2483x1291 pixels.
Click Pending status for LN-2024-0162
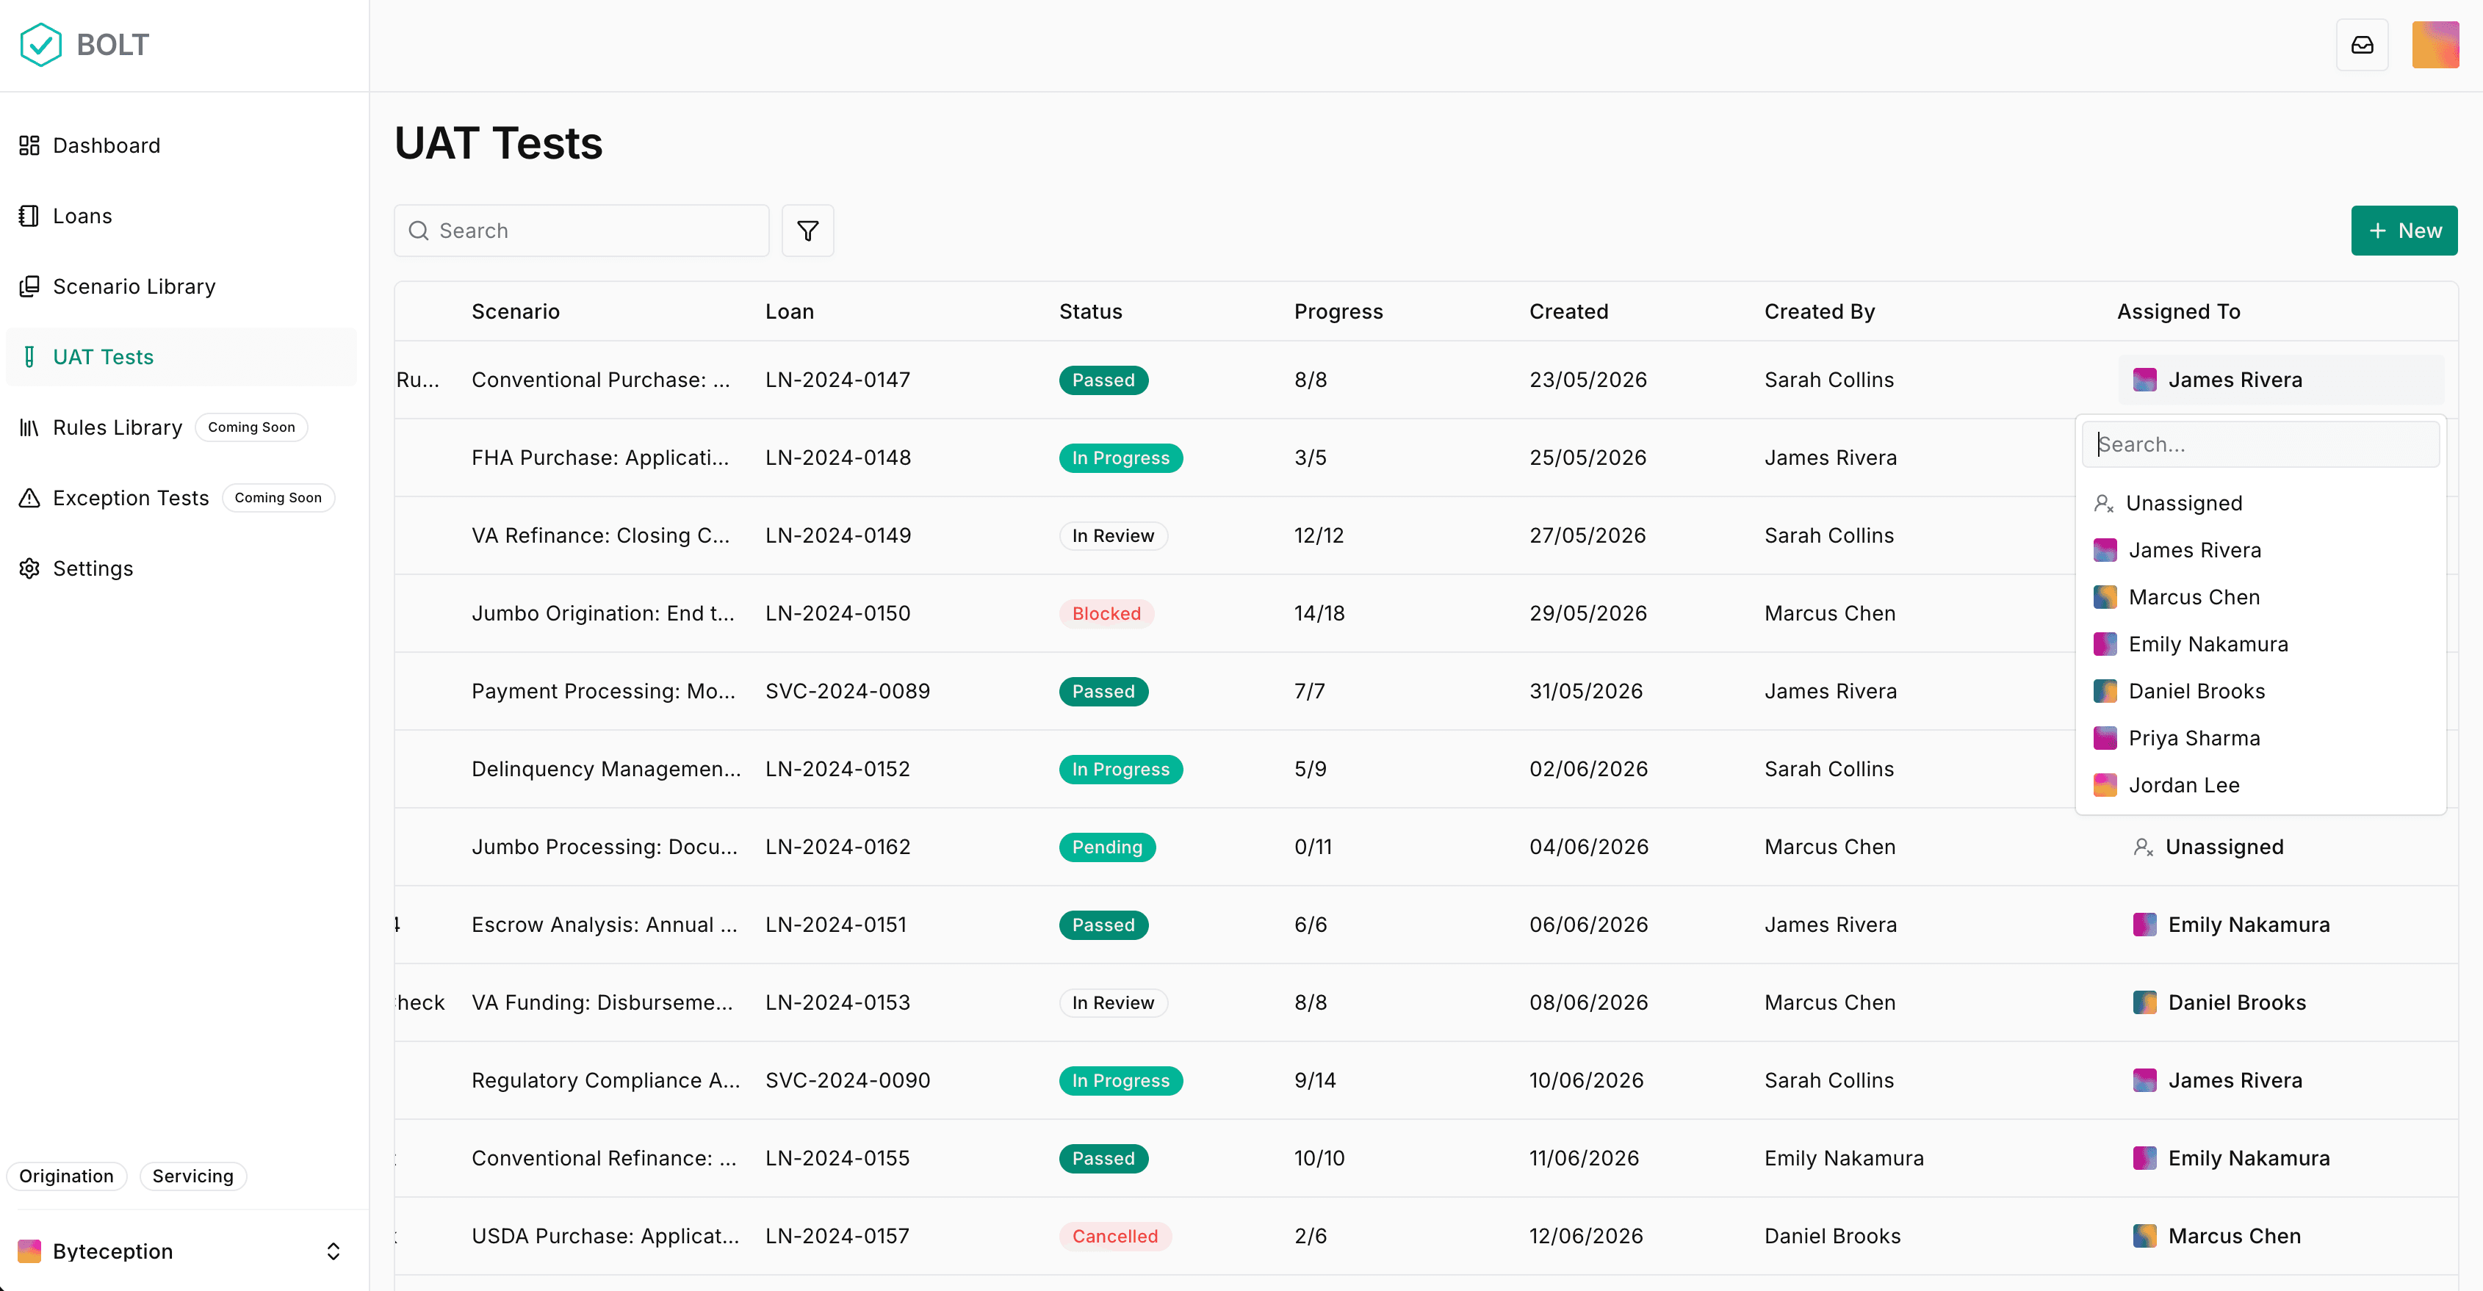(x=1108, y=847)
